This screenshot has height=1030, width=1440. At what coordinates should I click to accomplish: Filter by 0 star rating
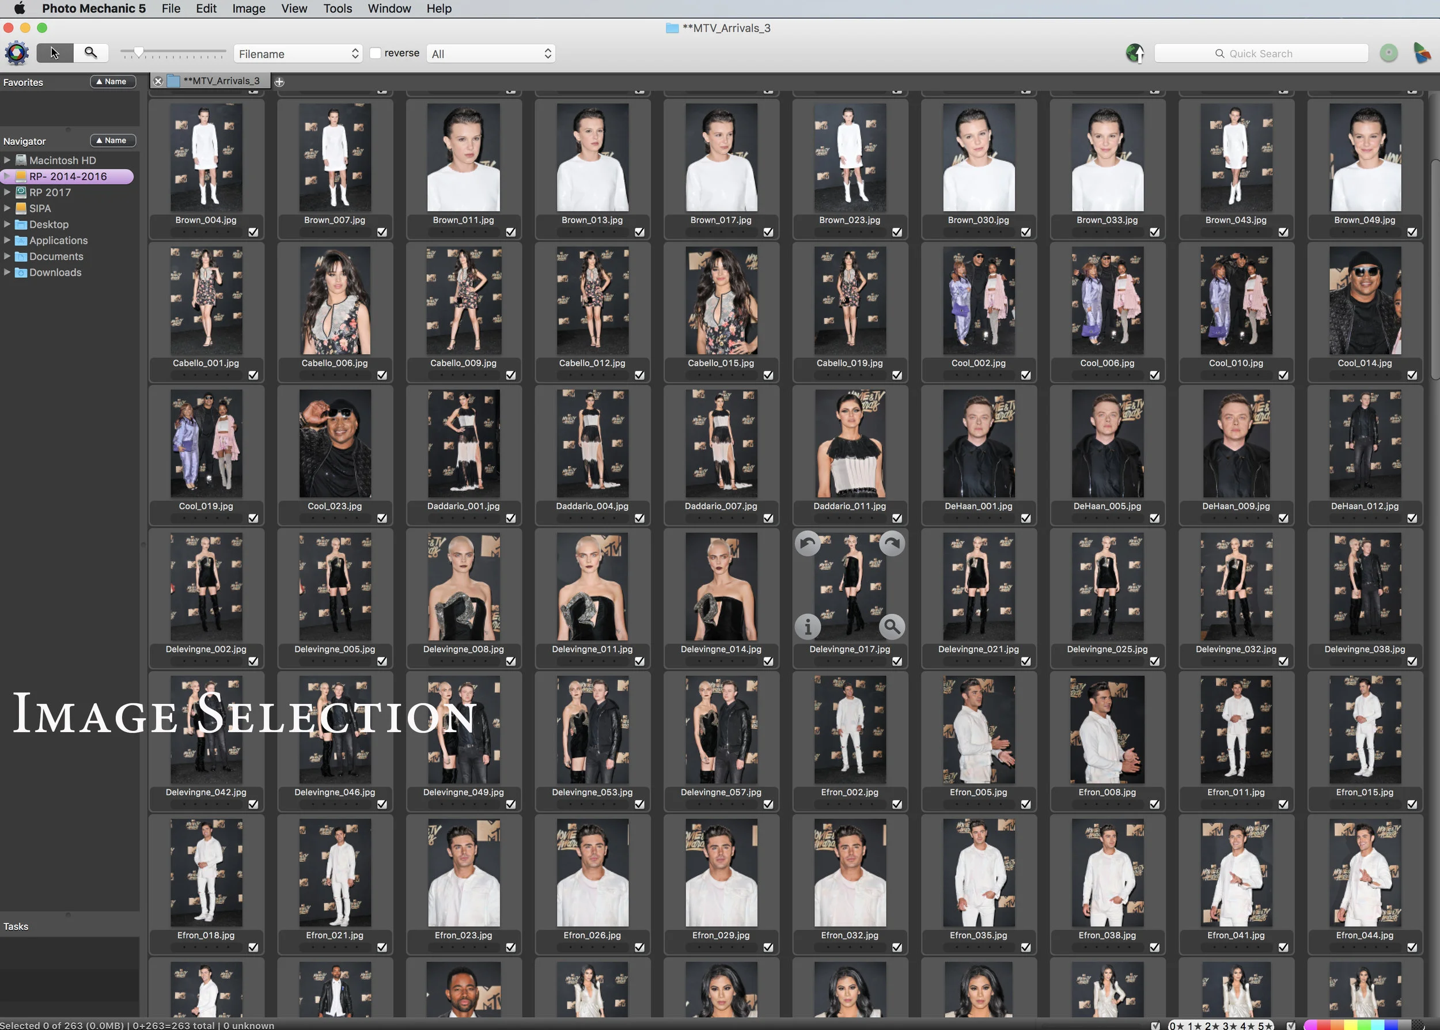pyautogui.click(x=1177, y=1025)
